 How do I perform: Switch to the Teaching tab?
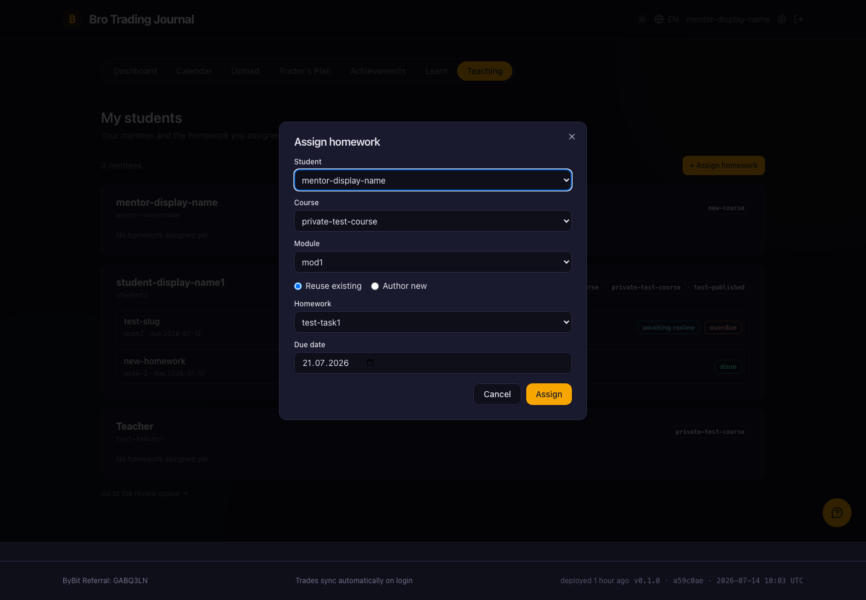(485, 71)
